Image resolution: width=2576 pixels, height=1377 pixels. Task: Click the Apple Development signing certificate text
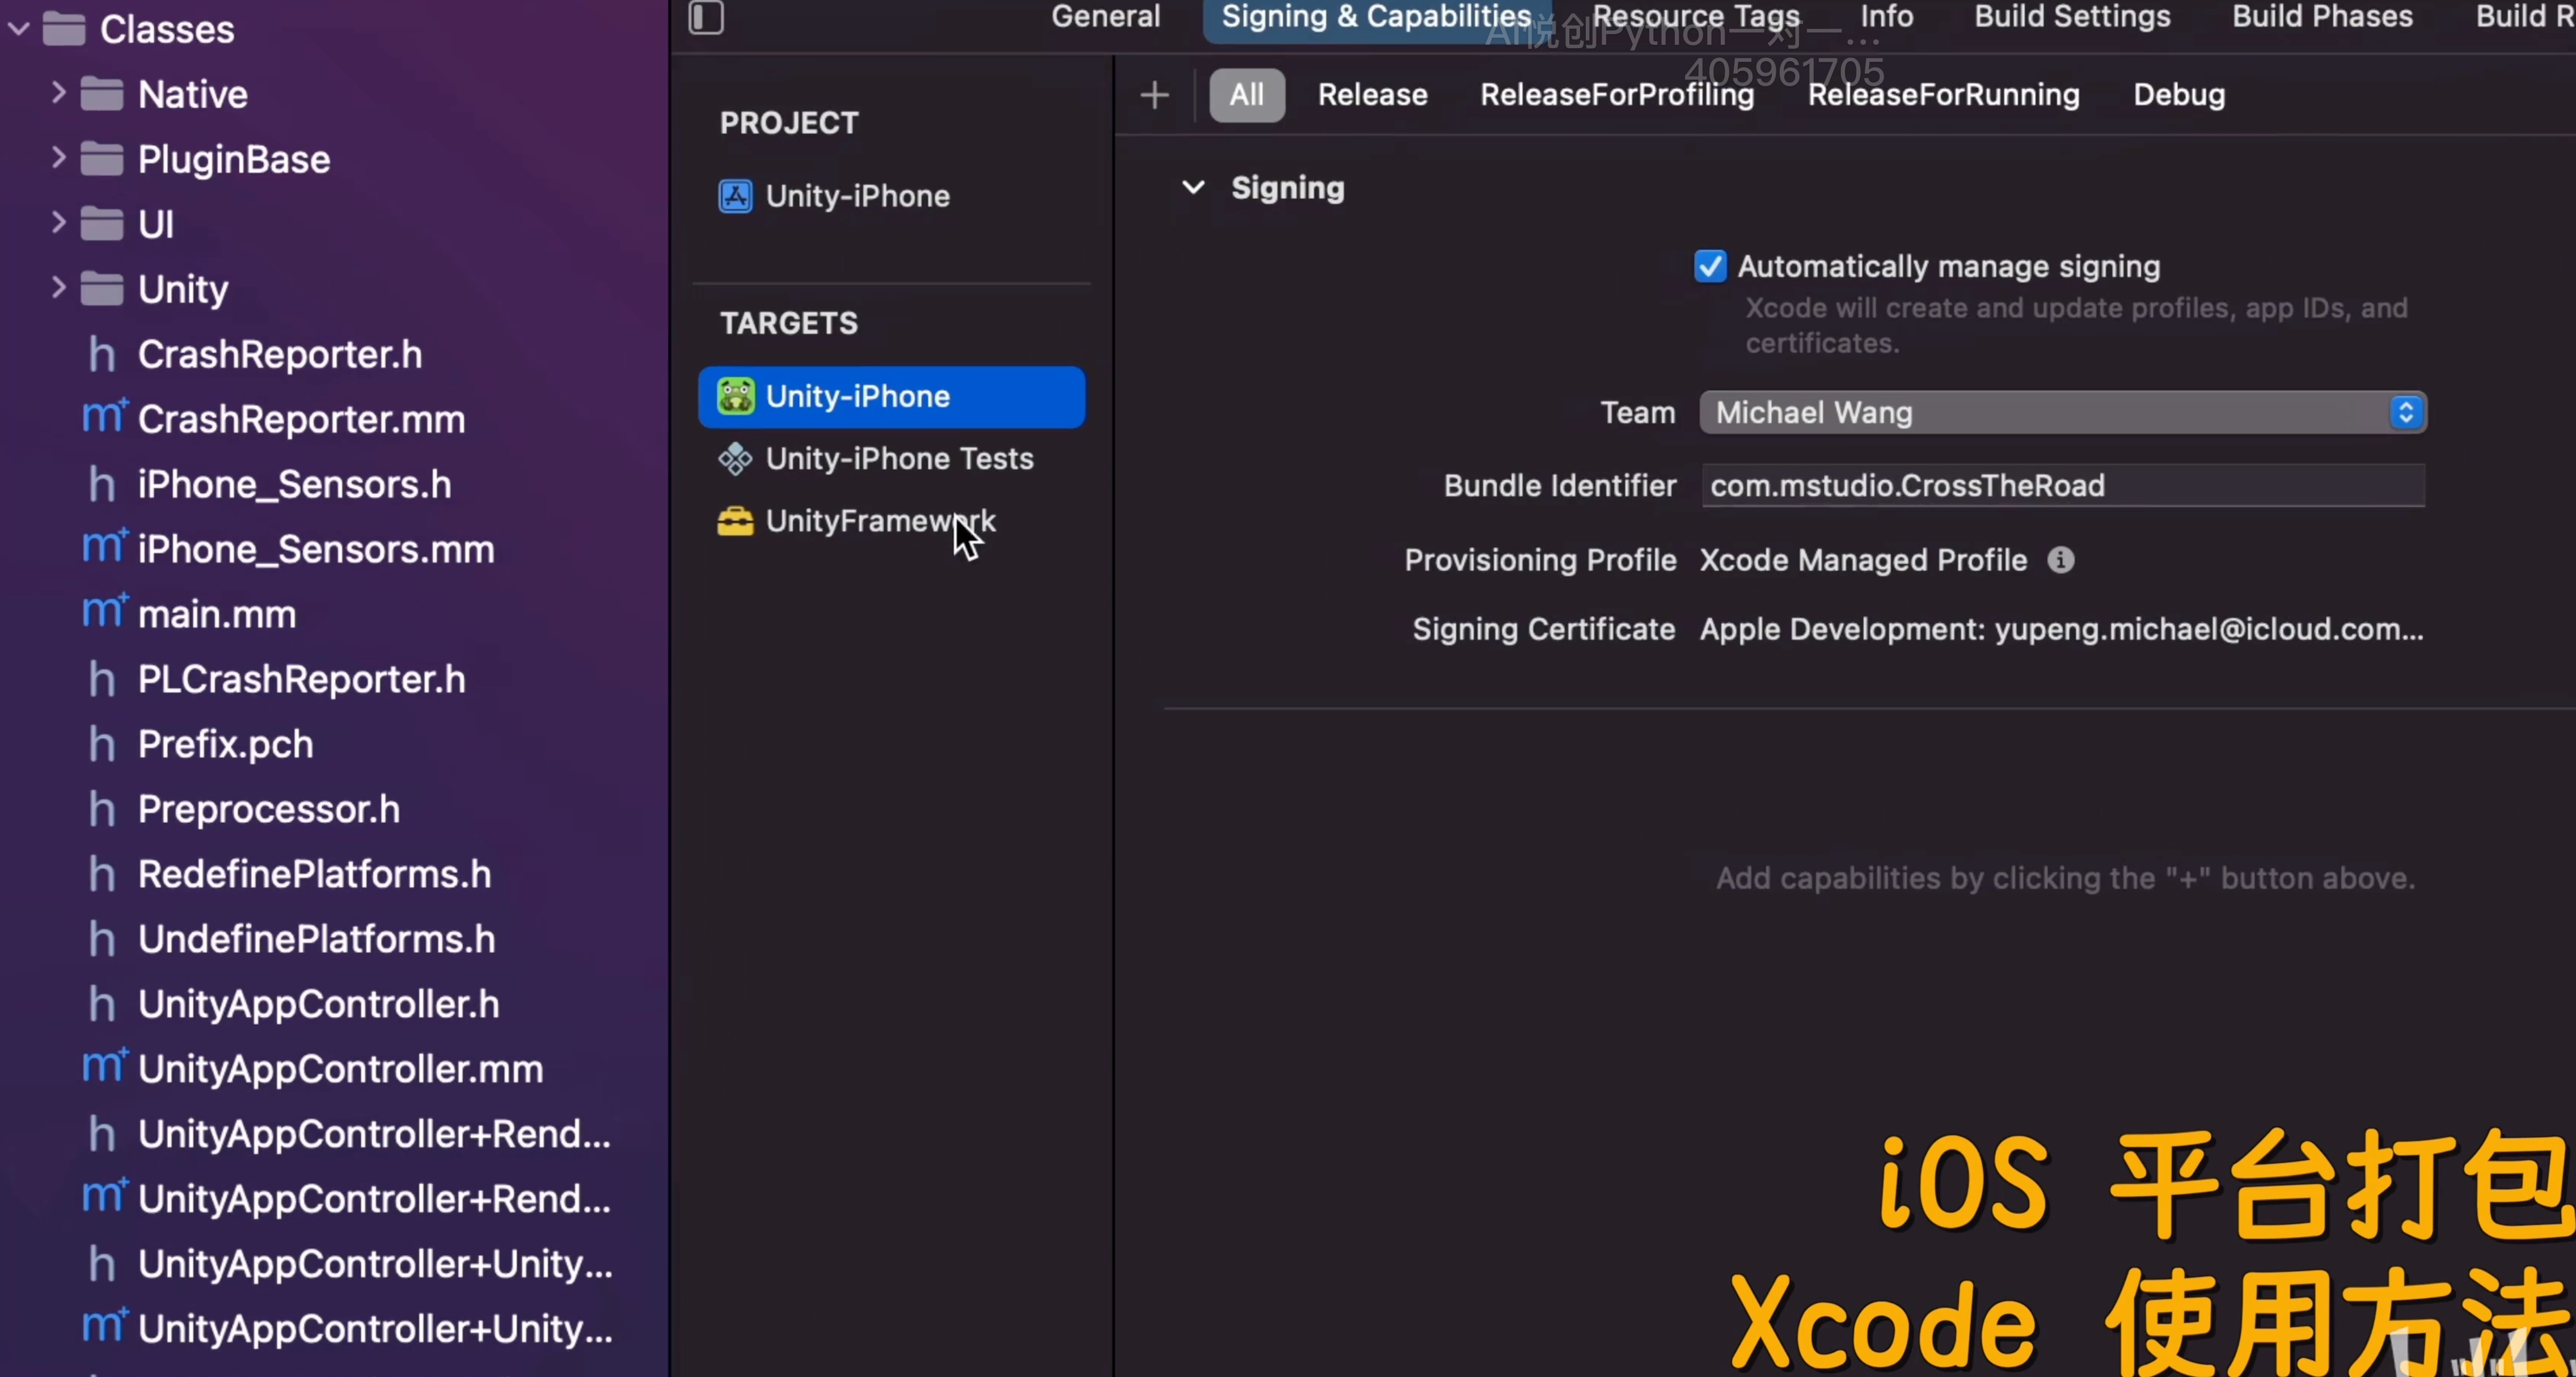[2061, 629]
